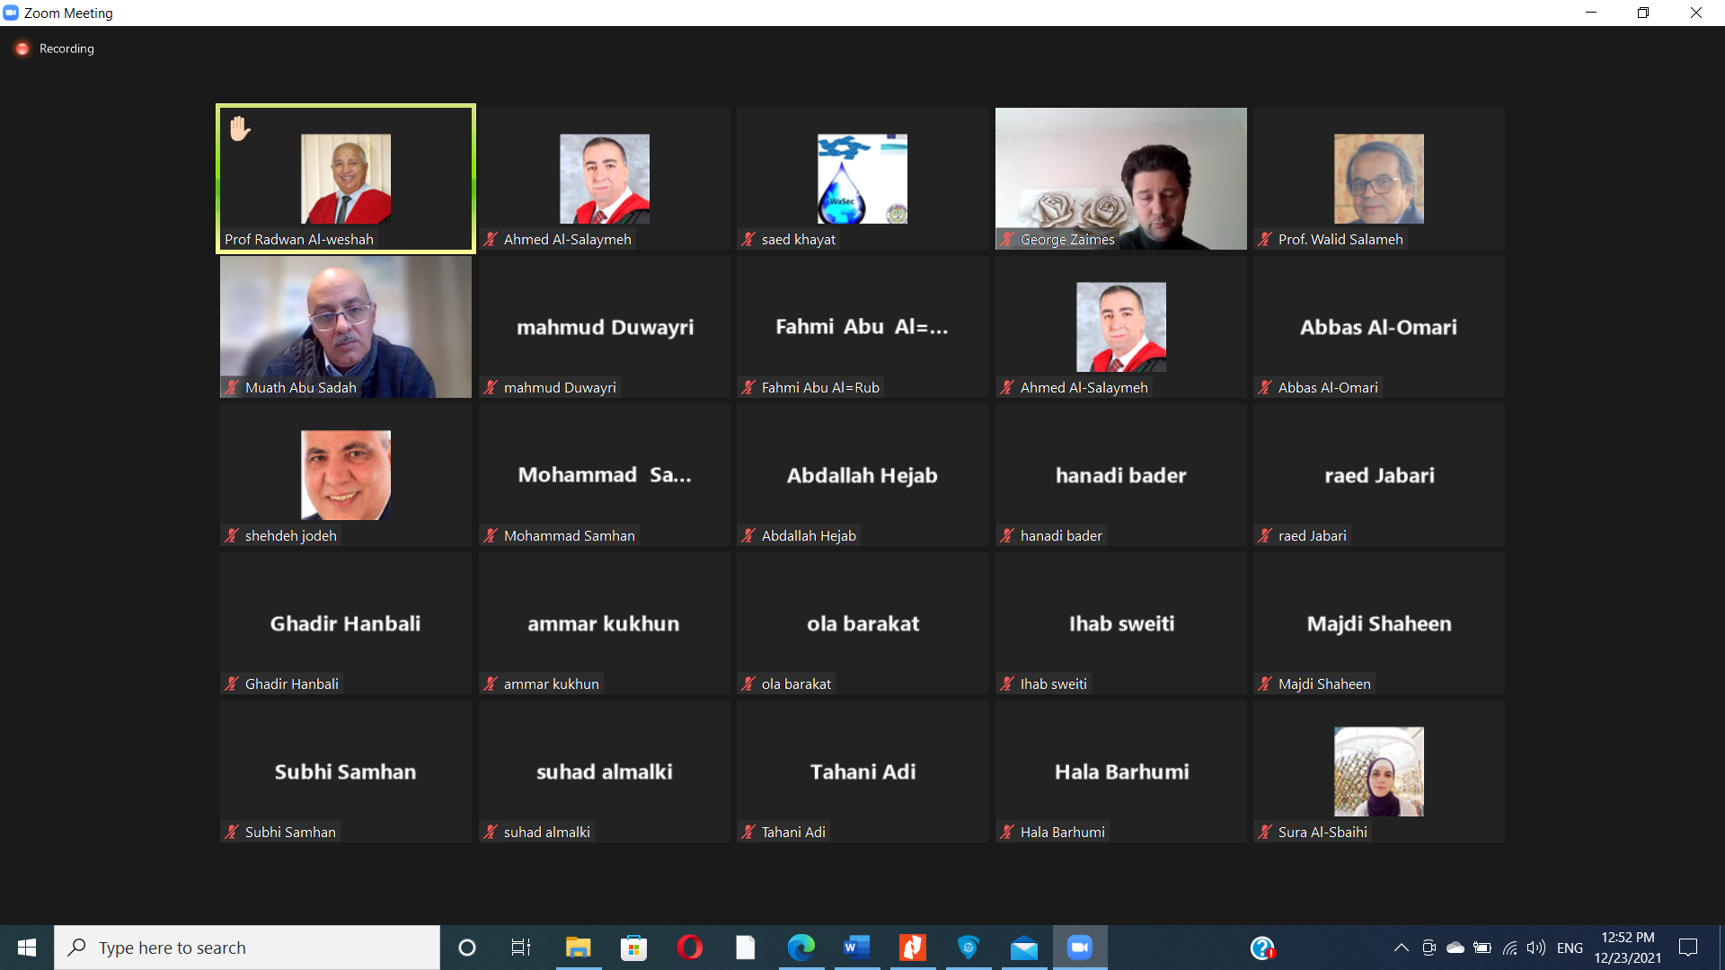Viewport: 1725px width, 970px height.
Task: Select the Ghadir Hanbali participant tile
Action: coord(346,623)
